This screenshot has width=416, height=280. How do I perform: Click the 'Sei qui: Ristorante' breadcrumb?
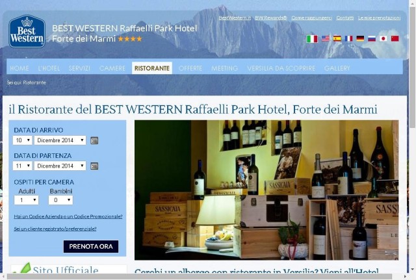click(x=27, y=83)
